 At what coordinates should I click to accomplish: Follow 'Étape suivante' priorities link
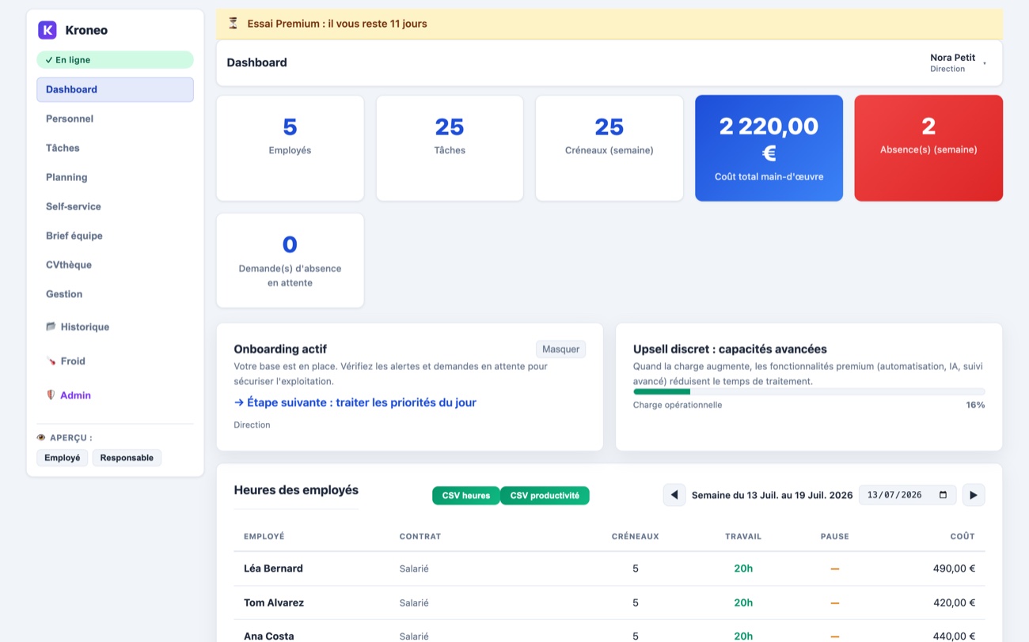tap(355, 402)
